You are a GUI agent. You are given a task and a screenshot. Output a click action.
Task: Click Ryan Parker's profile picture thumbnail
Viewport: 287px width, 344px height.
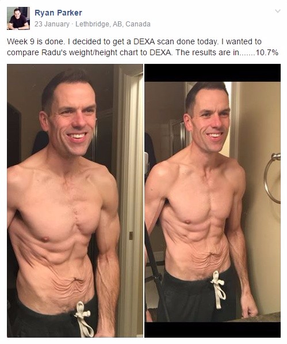pyautogui.click(x=18, y=18)
